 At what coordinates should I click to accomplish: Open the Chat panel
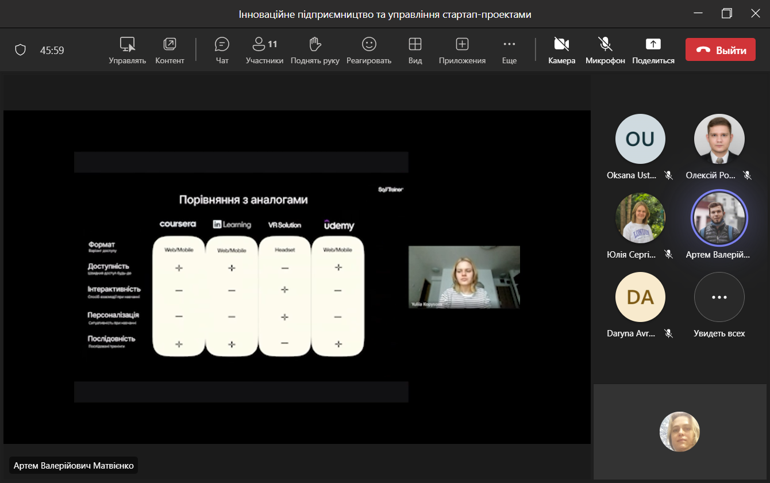222,50
